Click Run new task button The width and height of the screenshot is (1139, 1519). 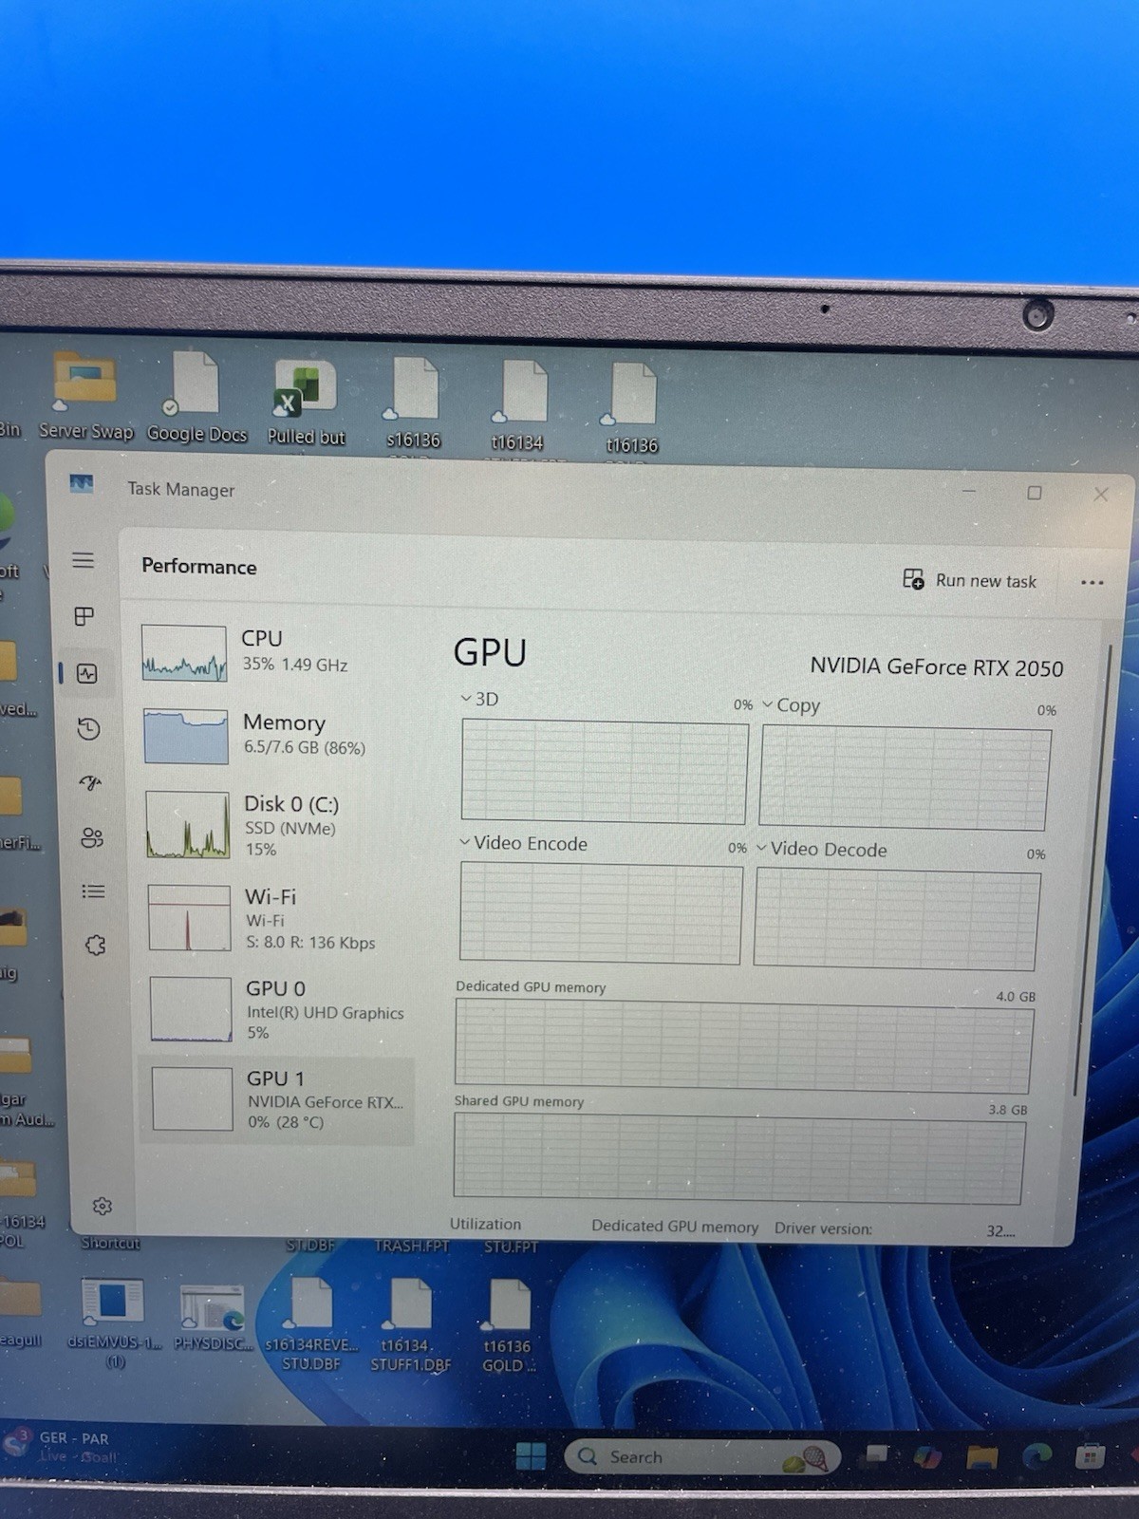tap(969, 580)
